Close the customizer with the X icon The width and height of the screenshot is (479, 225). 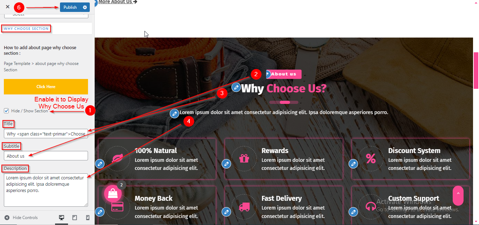coord(8,7)
